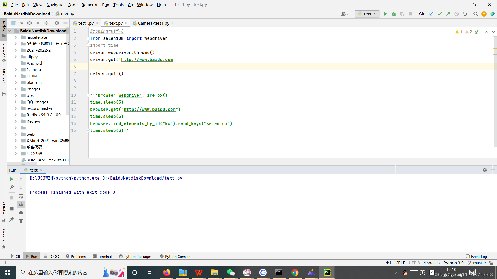Image resolution: width=497 pixels, height=279 pixels.
Task: Select the text.py tab in editor
Action: pos(115,23)
